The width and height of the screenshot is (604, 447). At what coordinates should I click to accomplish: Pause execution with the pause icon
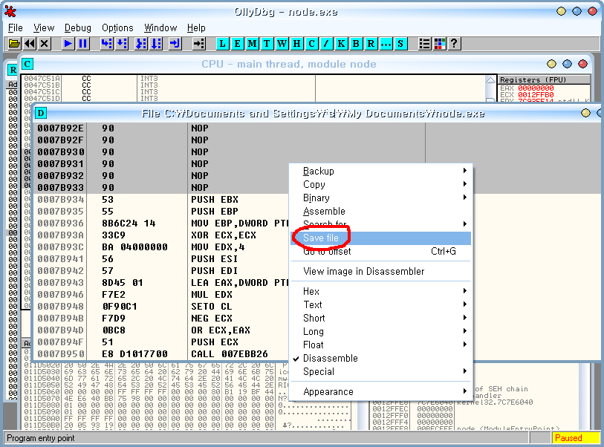tap(82, 44)
